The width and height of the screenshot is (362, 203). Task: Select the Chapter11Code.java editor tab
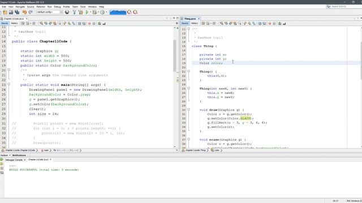(14, 19)
